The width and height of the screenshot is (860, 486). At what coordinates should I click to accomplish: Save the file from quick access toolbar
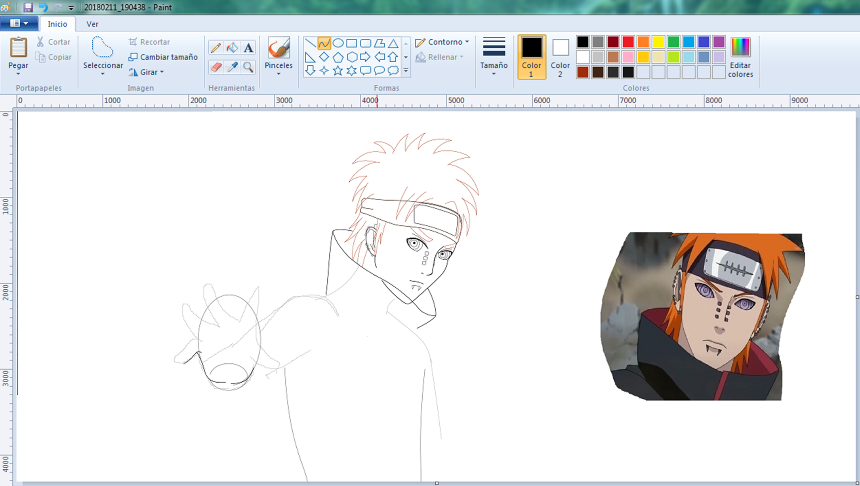28,7
